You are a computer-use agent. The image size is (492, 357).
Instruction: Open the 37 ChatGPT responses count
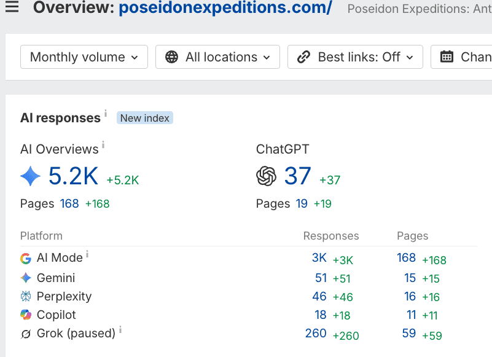pyautogui.click(x=297, y=176)
